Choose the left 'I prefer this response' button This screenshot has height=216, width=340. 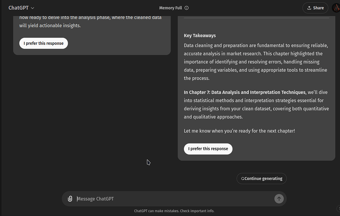click(43, 43)
